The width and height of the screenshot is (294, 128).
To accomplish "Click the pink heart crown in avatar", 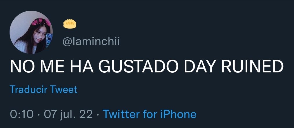I will click(41, 21).
